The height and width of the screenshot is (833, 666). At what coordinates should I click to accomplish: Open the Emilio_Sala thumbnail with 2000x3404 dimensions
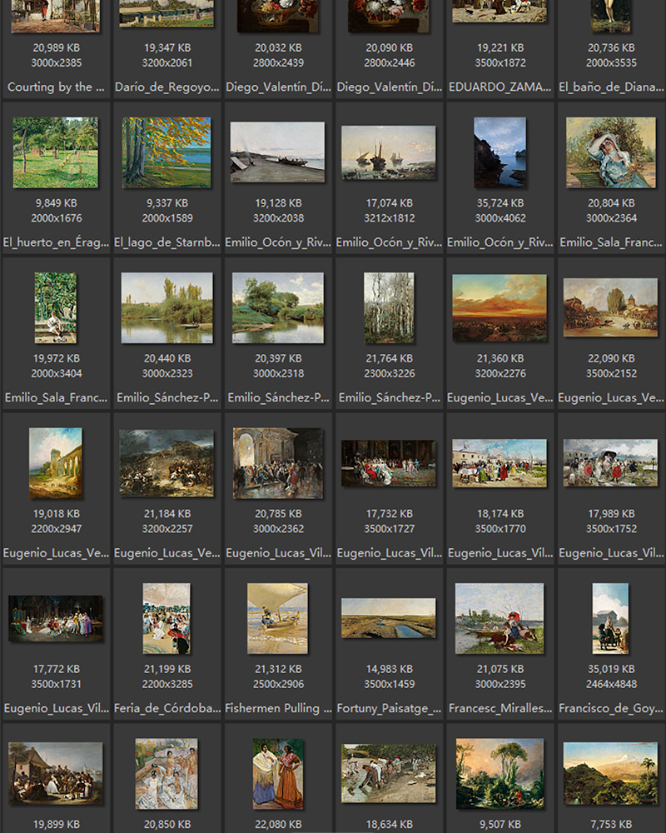[x=56, y=307]
